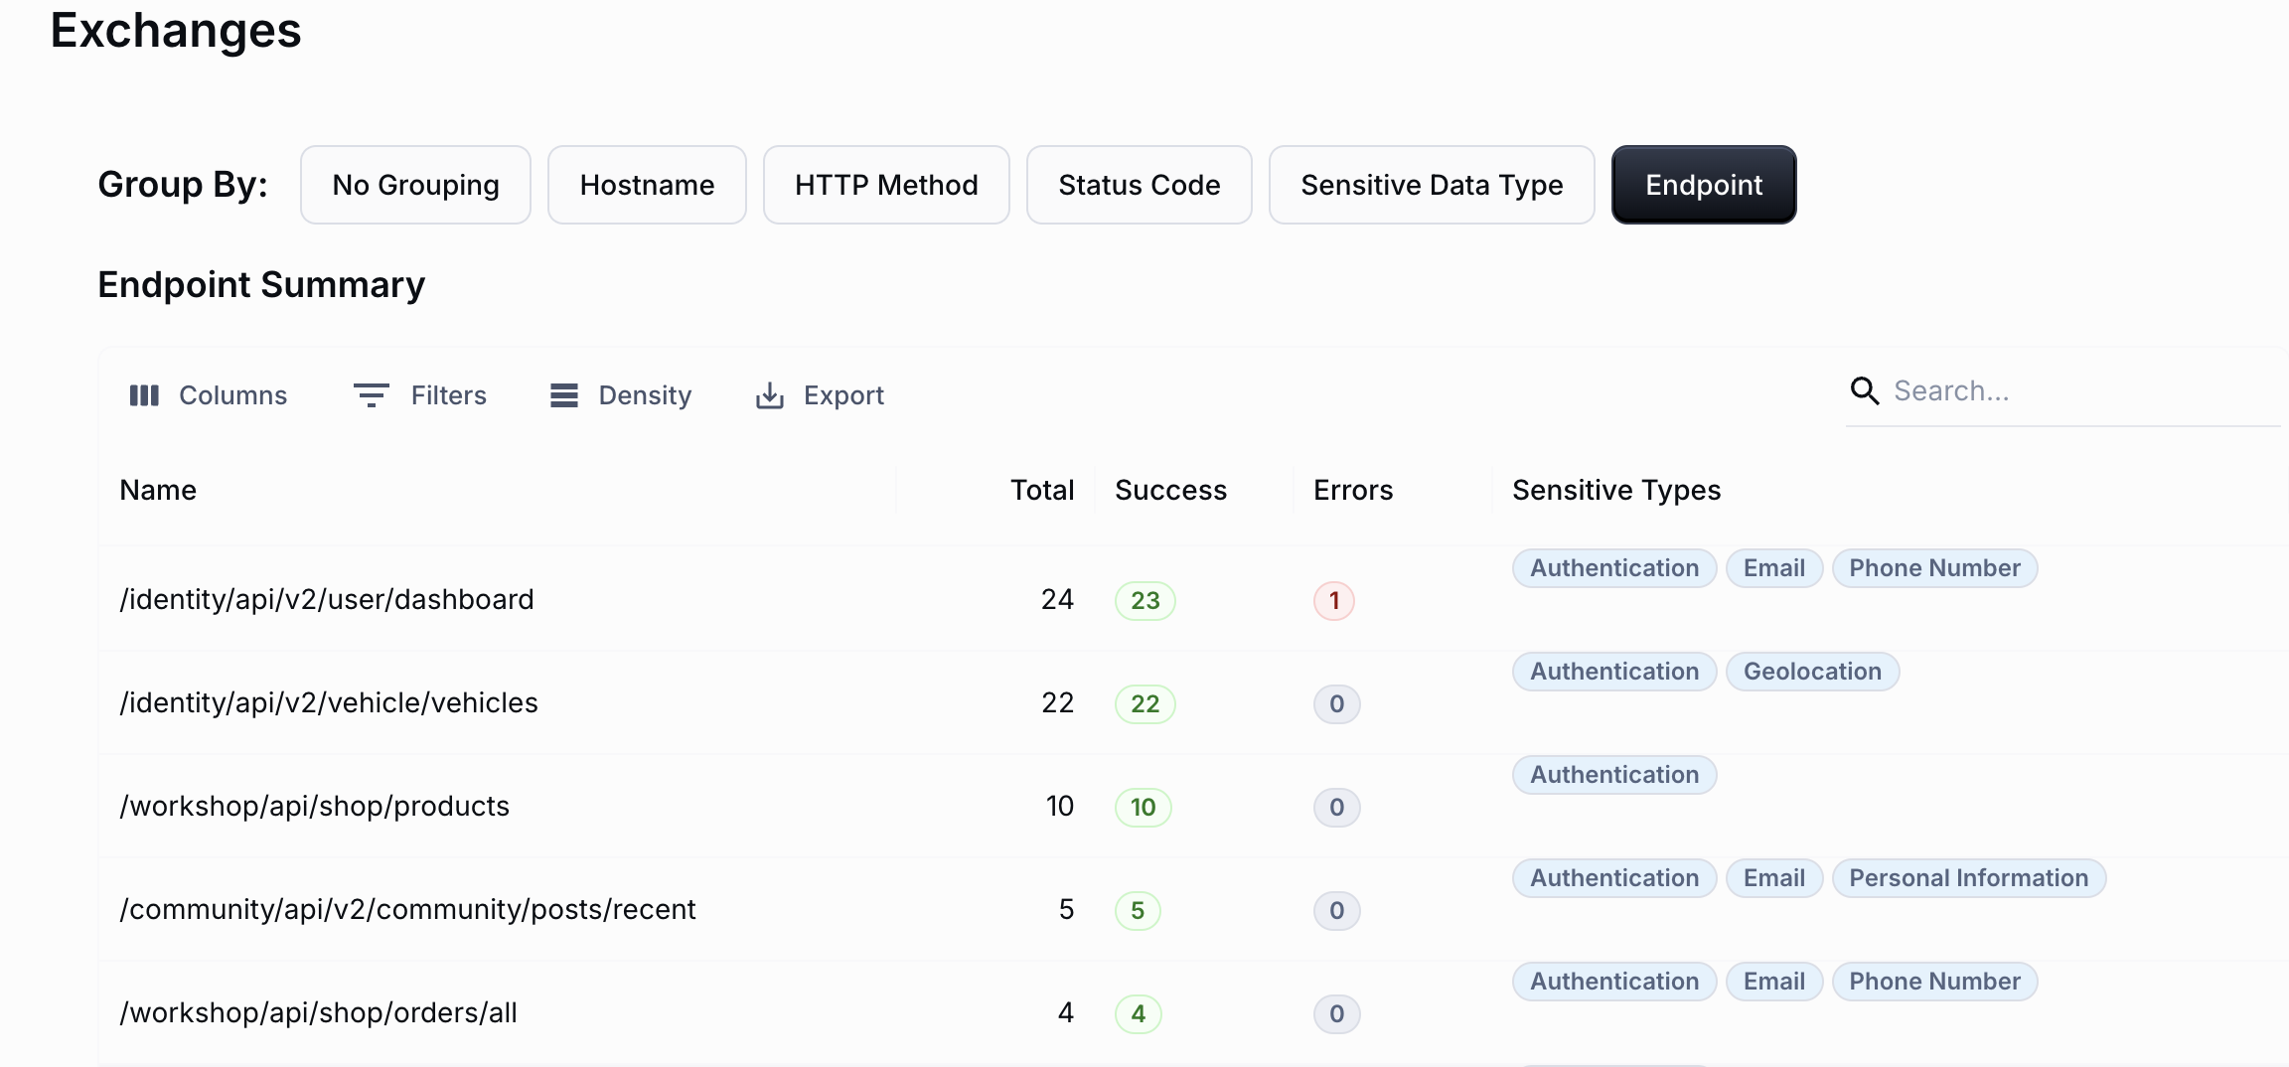Screen dimensions: 2289x1067
Task: Sort by the Total column header
Action: [1041, 490]
